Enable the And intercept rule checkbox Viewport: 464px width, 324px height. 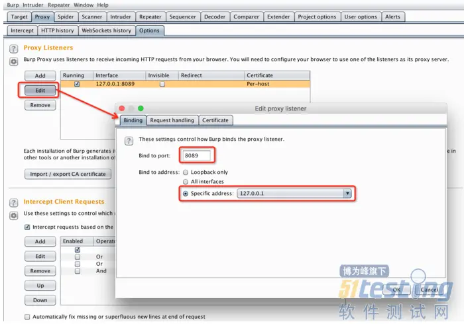78,271
